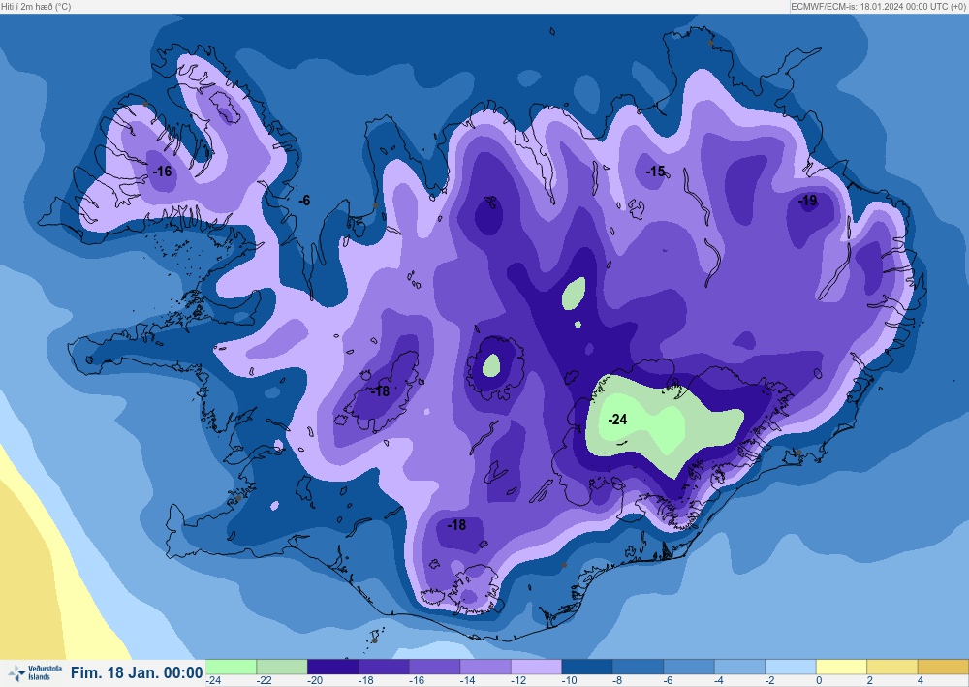The image size is (969, 687).
Task: Click the -6 temperature label on the map
Action: coord(304,201)
